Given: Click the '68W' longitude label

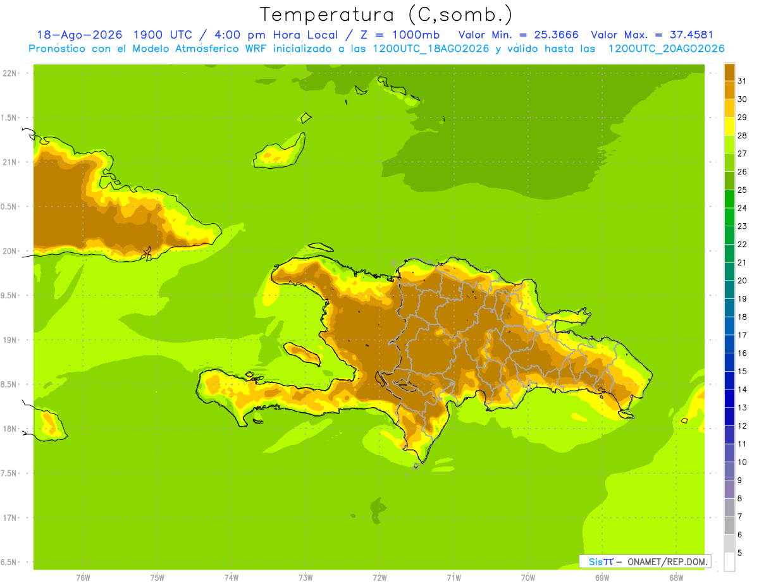Looking at the screenshot, I should pos(676,578).
